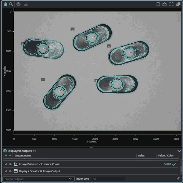Unpin the Replay Gocator 0 Image Output
The height and width of the screenshot is (183, 183).
(5, 171)
